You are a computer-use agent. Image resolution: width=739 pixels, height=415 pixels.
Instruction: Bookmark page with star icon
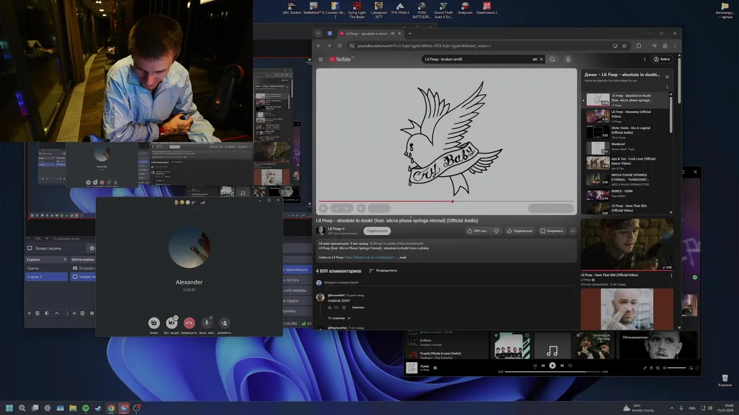tap(624, 46)
